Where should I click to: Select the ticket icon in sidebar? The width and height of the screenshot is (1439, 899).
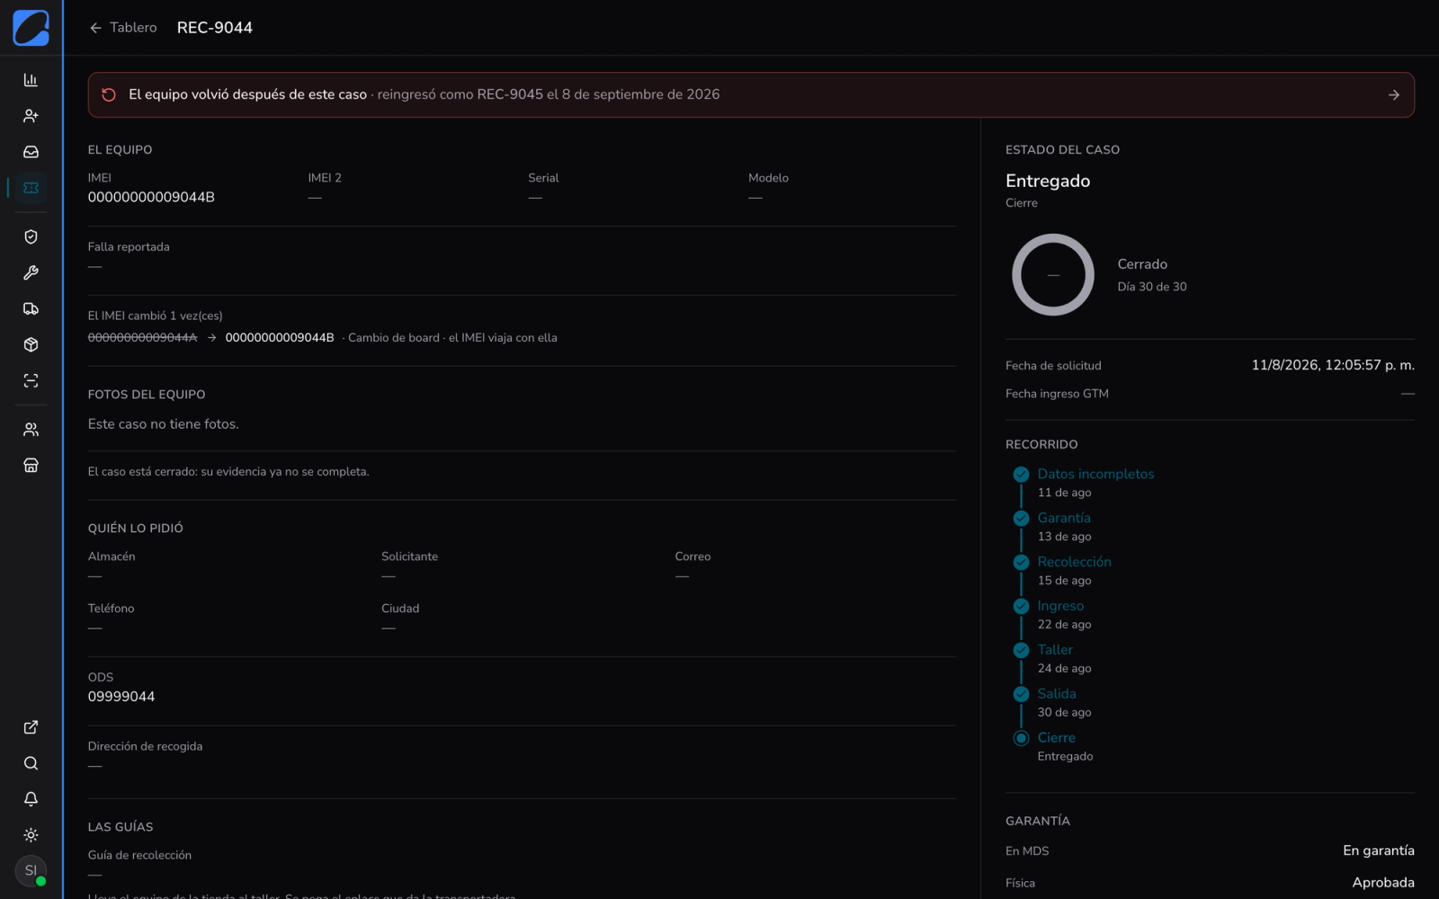pyautogui.click(x=31, y=188)
